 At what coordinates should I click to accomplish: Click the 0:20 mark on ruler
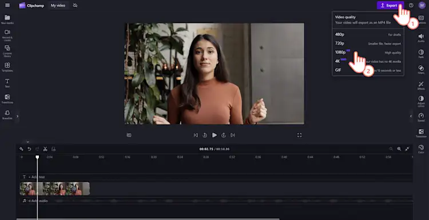(154, 157)
